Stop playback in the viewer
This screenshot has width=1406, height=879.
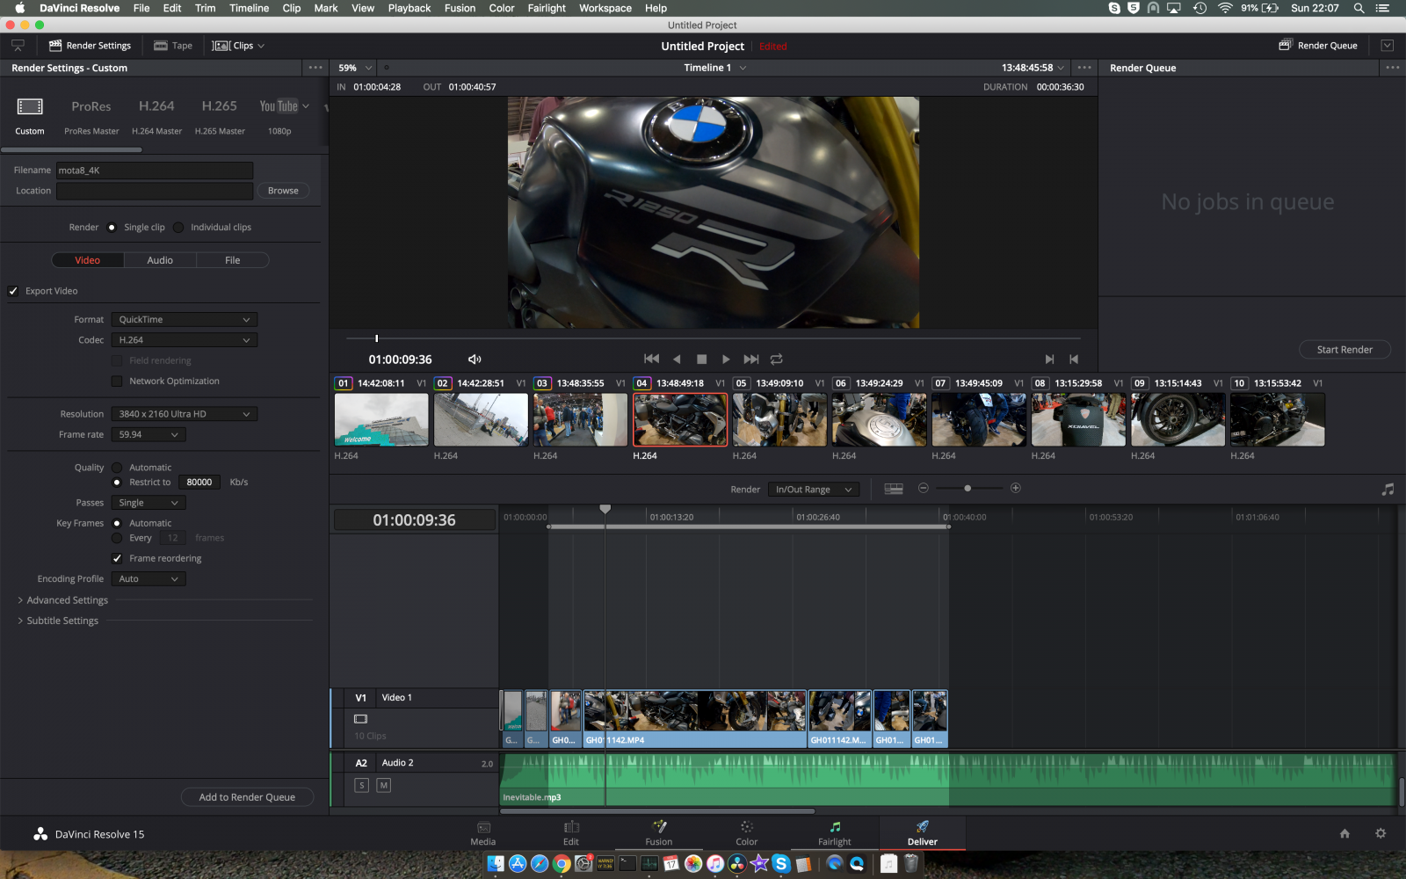(x=701, y=359)
